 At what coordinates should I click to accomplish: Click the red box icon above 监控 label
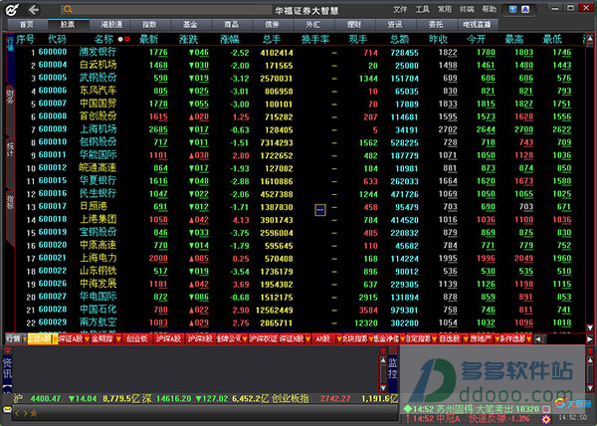[x=393, y=350]
